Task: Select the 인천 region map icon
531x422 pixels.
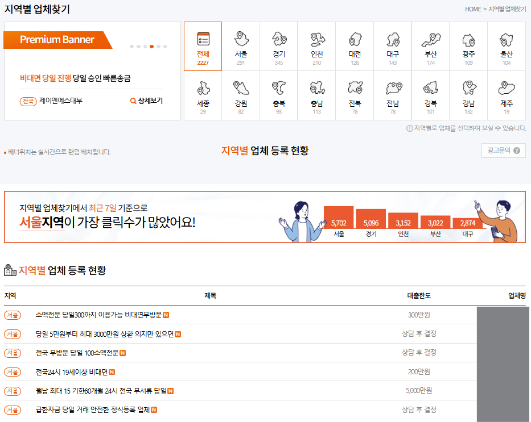Action: [x=316, y=39]
